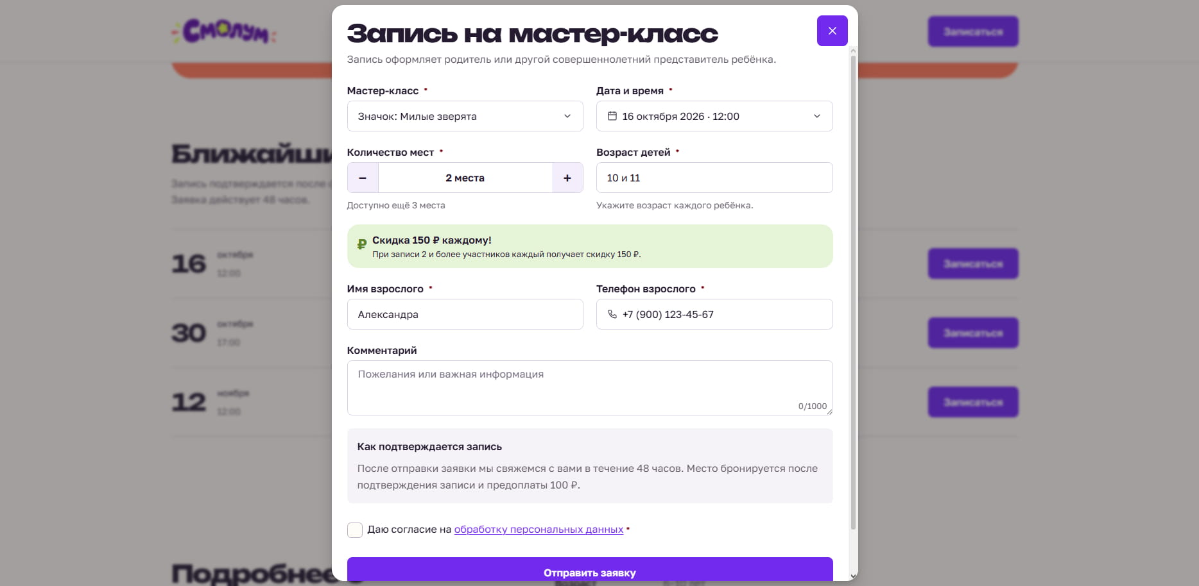The height and width of the screenshot is (586, 1199).
Task: Click the 2 места seat count value
Action: tap(465, 178)
